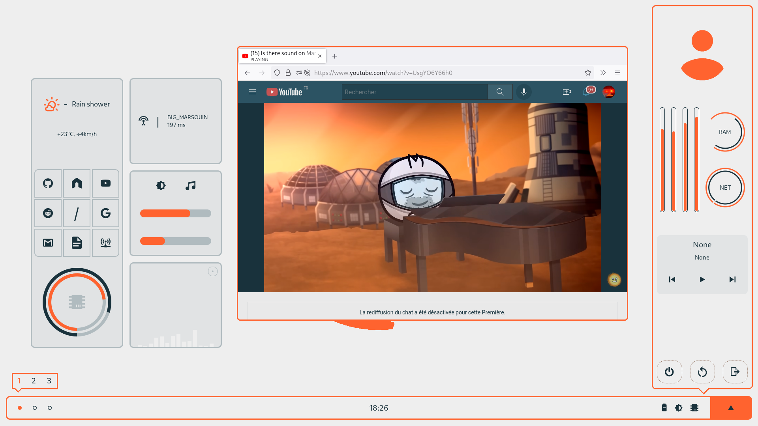Viewport: 758px width, 426px height.
Task: Open the Gmail shortcut tile
Action: click(48, 243)
